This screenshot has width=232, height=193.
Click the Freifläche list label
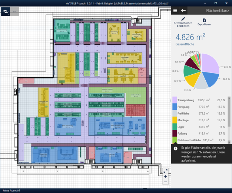pyautogui.click(x=183, y=114)
